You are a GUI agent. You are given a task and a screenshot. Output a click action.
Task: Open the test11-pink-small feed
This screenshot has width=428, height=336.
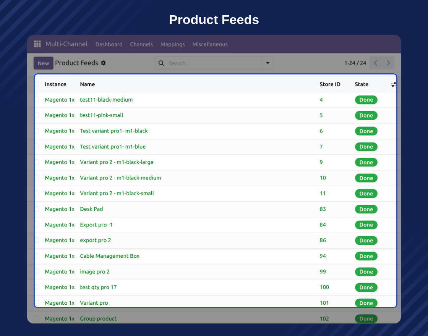[102, 115]
